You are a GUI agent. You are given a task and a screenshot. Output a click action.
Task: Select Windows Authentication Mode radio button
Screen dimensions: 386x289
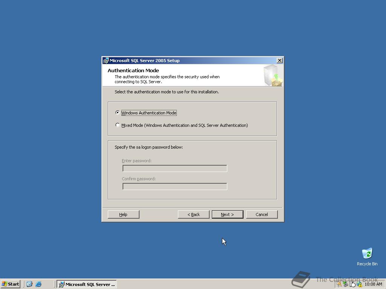point(118,113)
